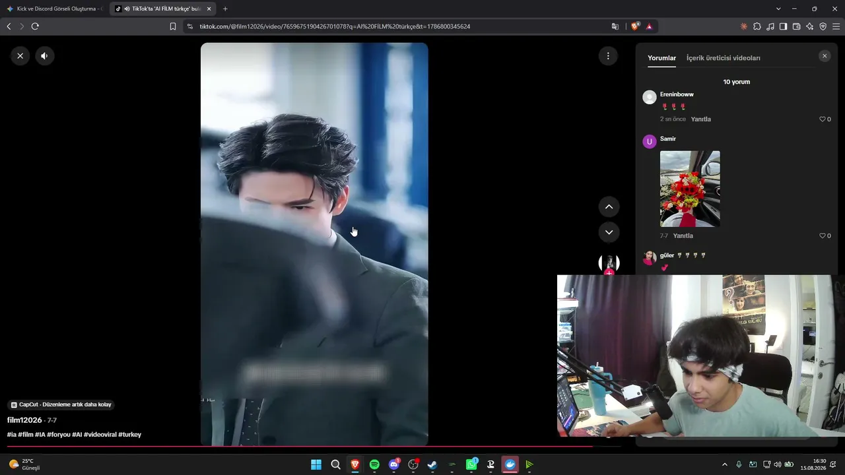Open the weather widget showing 25°C
The width and height of the screenshot is (845, 475).
[x=24, y=464]
